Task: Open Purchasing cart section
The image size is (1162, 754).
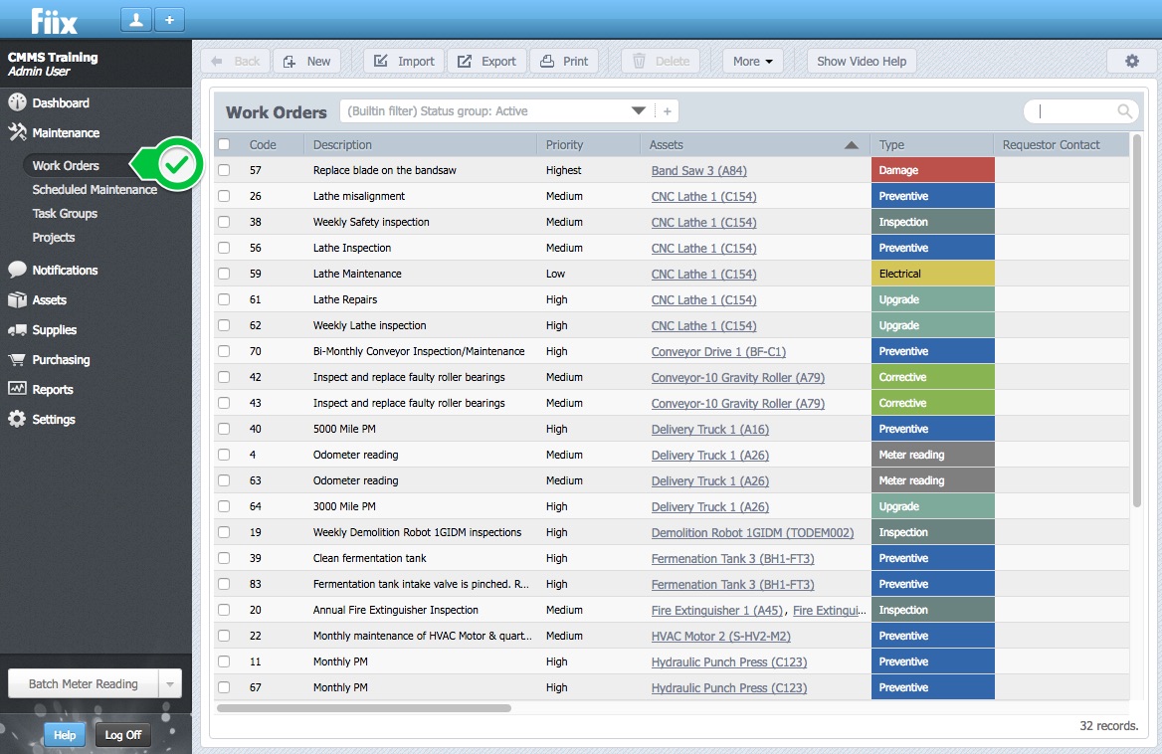Action: 49,360
